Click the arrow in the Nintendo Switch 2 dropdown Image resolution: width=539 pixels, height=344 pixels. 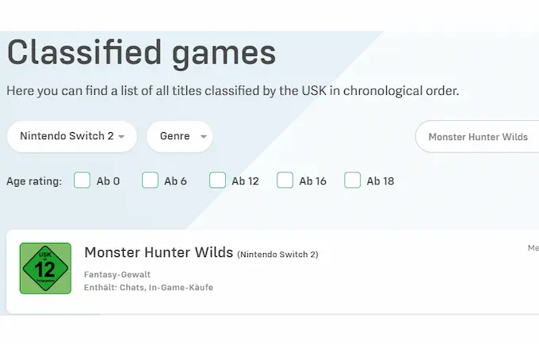point(121,137)
